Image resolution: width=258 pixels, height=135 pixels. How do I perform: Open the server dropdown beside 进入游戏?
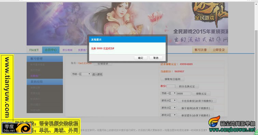click(81, 74)
